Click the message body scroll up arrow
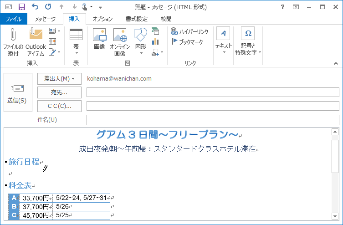This screenshot has width=343, height=225. (335, 132)
